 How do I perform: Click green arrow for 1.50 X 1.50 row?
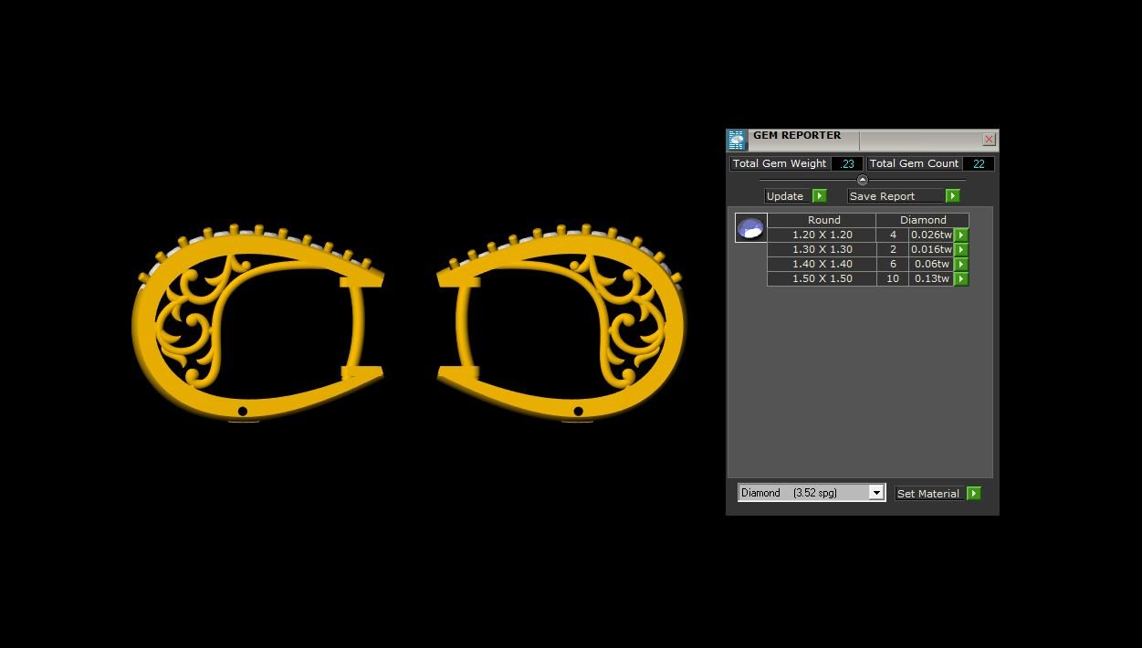click(x=961, y=279)
